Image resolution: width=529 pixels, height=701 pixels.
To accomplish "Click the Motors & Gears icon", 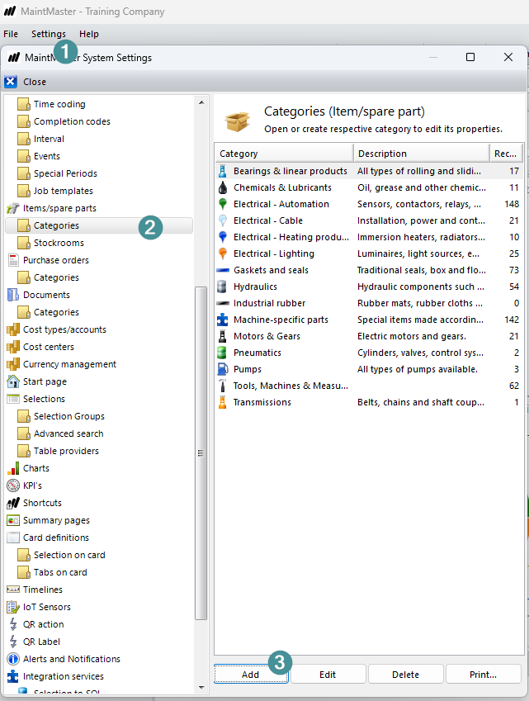I will click(x=223, y=336).
